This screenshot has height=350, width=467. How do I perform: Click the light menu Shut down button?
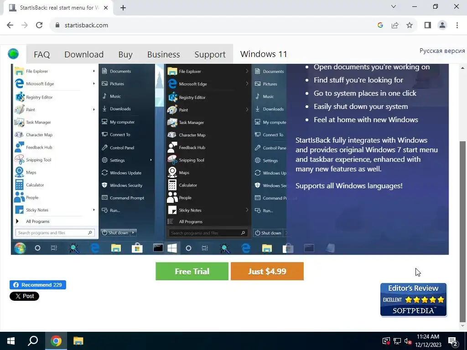click(115, 233)
